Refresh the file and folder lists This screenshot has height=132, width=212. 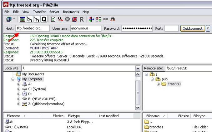point(53,19)
